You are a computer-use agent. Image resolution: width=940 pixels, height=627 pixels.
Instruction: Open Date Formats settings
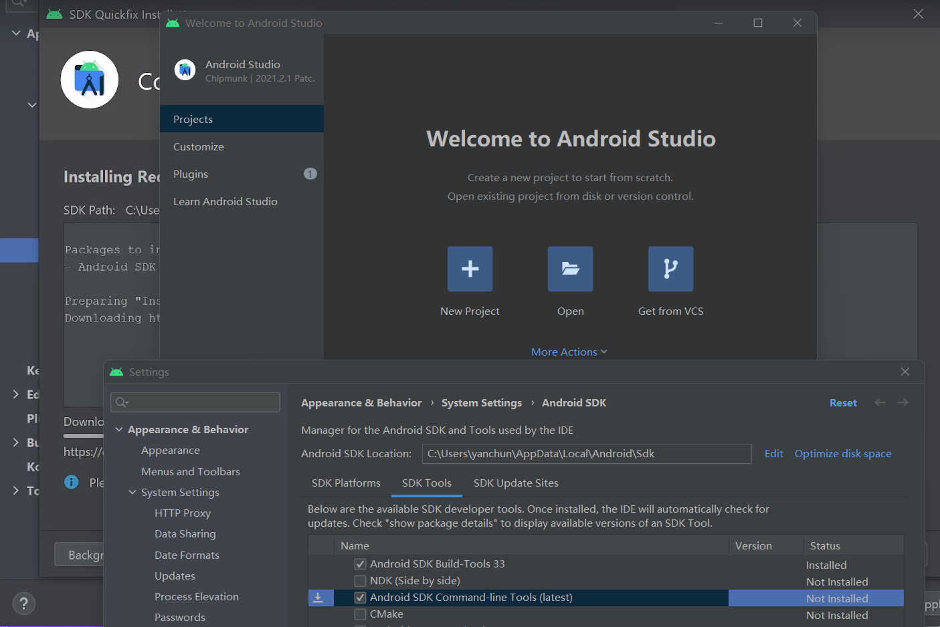pyautogui.click(x=187, y=555)
